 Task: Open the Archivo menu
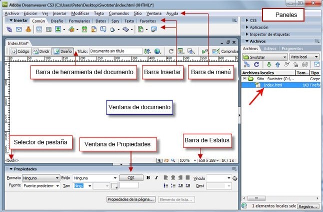tap(11, 14)
